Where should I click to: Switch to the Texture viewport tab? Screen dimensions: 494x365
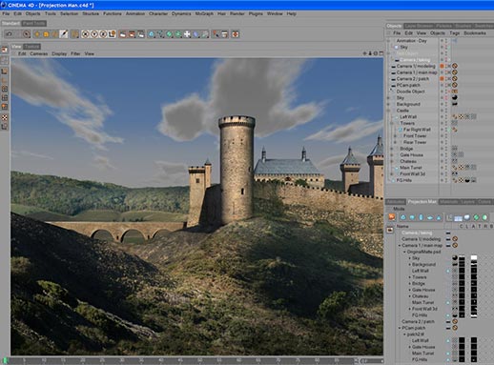[31, 47]
